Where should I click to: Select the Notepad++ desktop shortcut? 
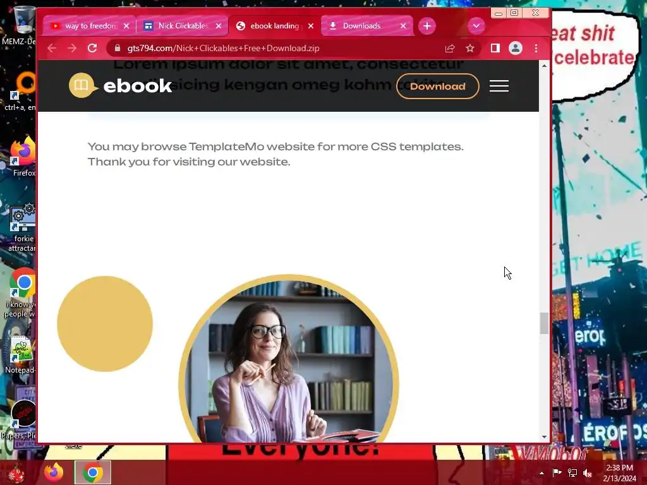(21, 355)
